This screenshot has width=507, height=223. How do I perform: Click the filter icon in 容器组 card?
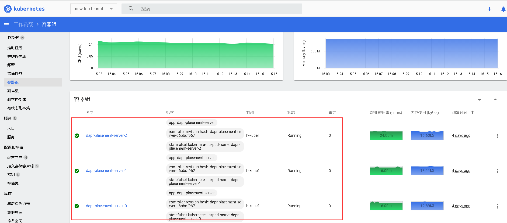479,99
